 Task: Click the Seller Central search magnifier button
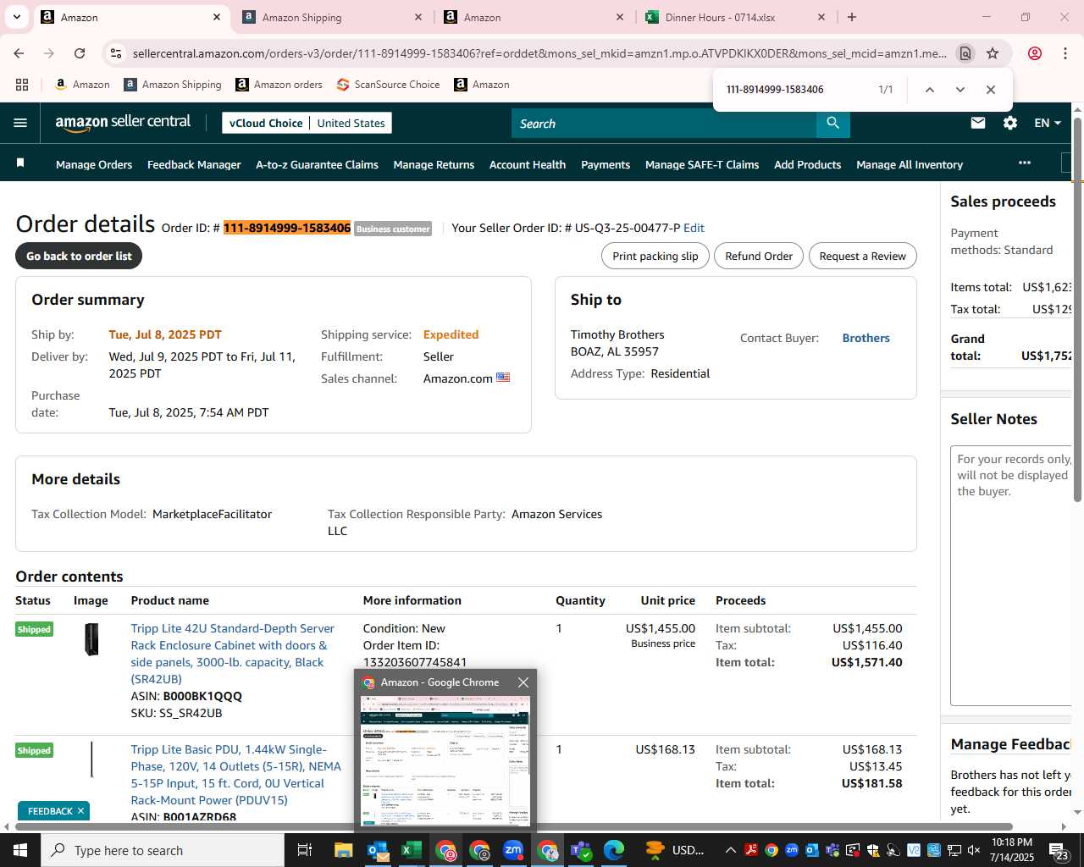pos(833,124)
